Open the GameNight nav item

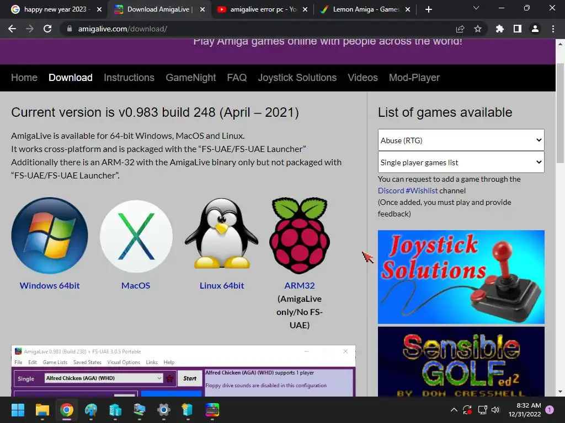190,78
